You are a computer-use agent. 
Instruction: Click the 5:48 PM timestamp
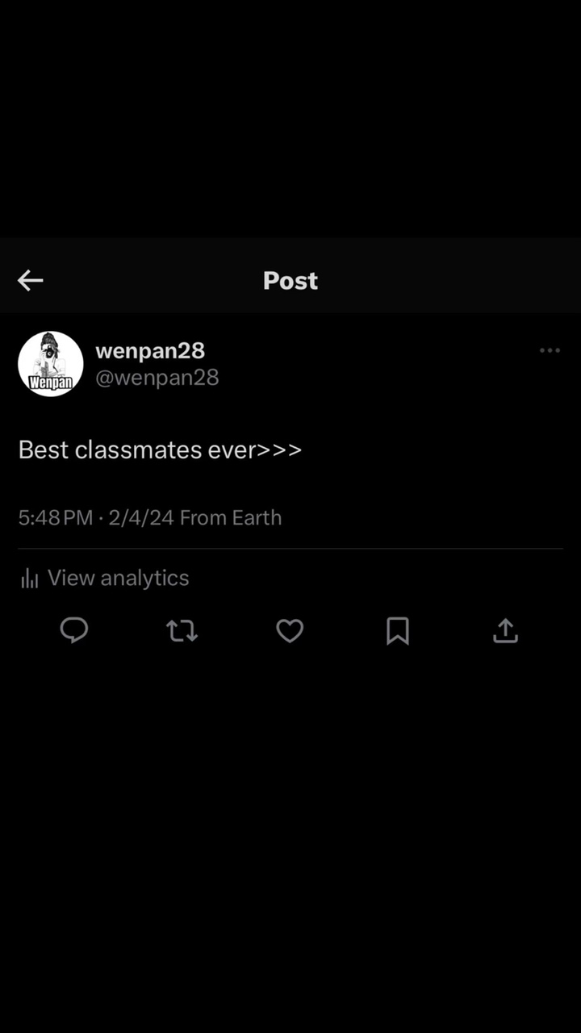pos(56,518)
